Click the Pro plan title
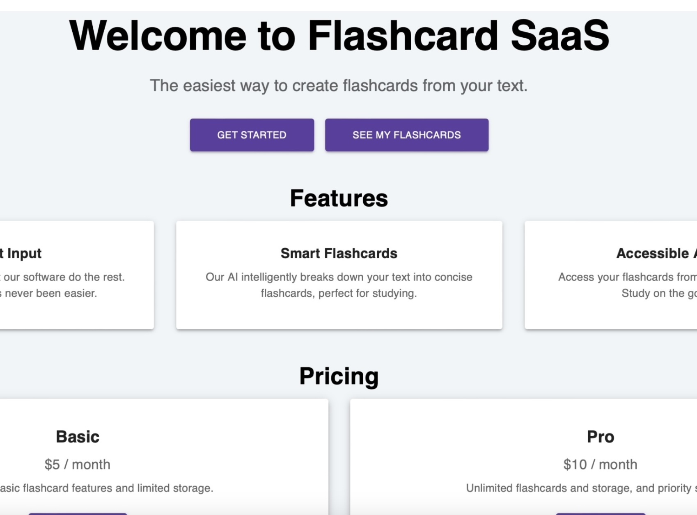 point(601,437)
